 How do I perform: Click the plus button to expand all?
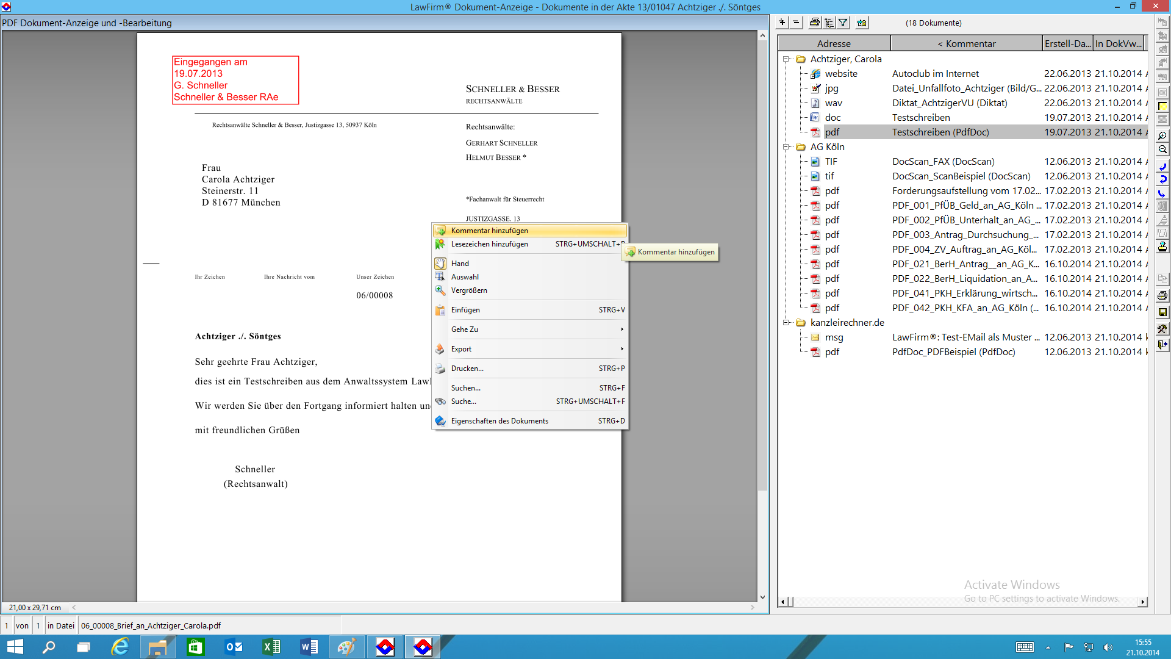pos(782,23)
